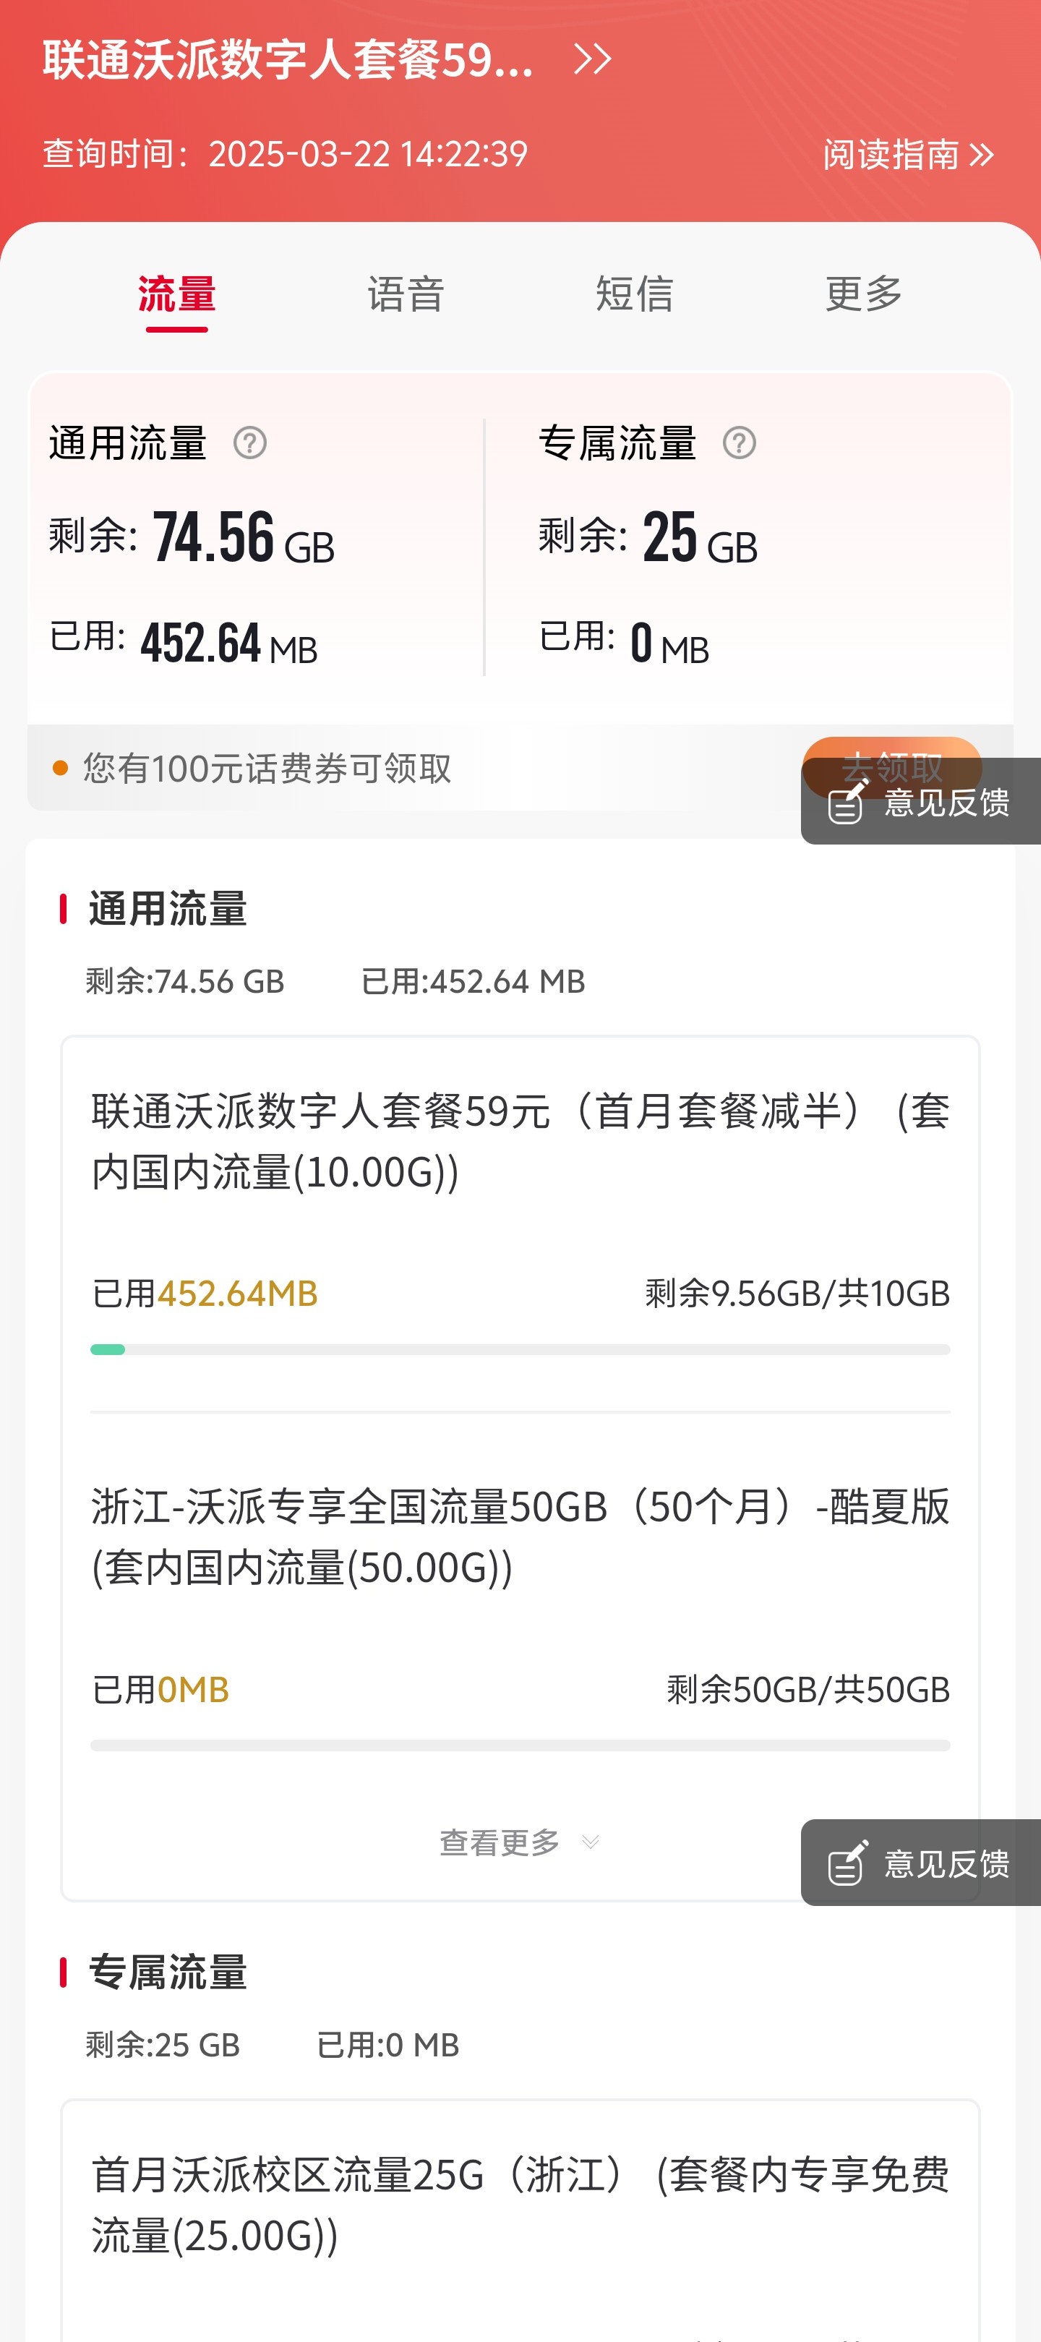This screenshot has width=1041, height=2342.
Task: Open the 联通沃派数字人套餐59 plan title
Action: [288, 60]
